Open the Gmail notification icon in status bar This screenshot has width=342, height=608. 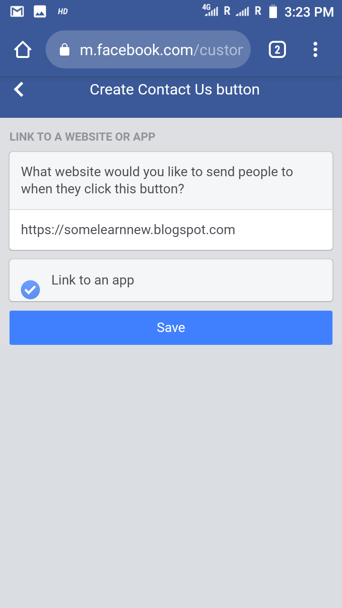coord(17,12)
